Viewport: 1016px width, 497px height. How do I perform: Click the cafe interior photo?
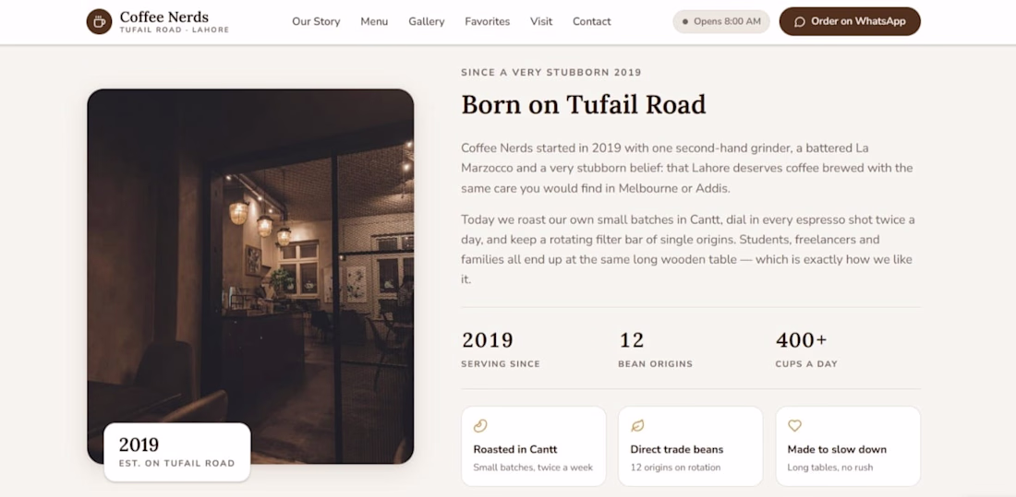point(250,277)
